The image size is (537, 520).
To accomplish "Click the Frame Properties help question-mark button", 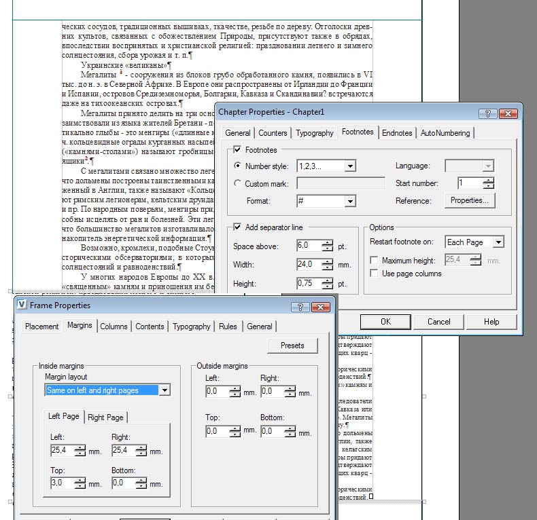I will point(300,307).
